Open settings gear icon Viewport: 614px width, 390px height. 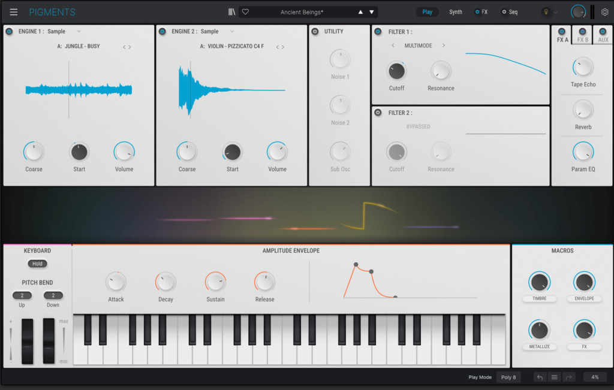coord(605,12)
